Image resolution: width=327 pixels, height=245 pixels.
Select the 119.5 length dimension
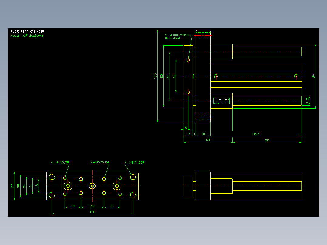click(x=256, y=134)
